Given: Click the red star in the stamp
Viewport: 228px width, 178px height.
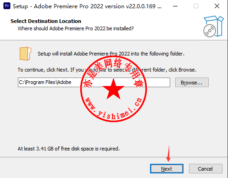Looking at the screenshot, I should pos(113,89).
